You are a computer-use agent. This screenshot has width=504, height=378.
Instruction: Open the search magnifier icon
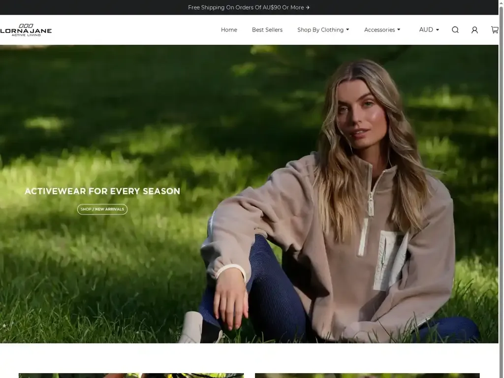455,30
